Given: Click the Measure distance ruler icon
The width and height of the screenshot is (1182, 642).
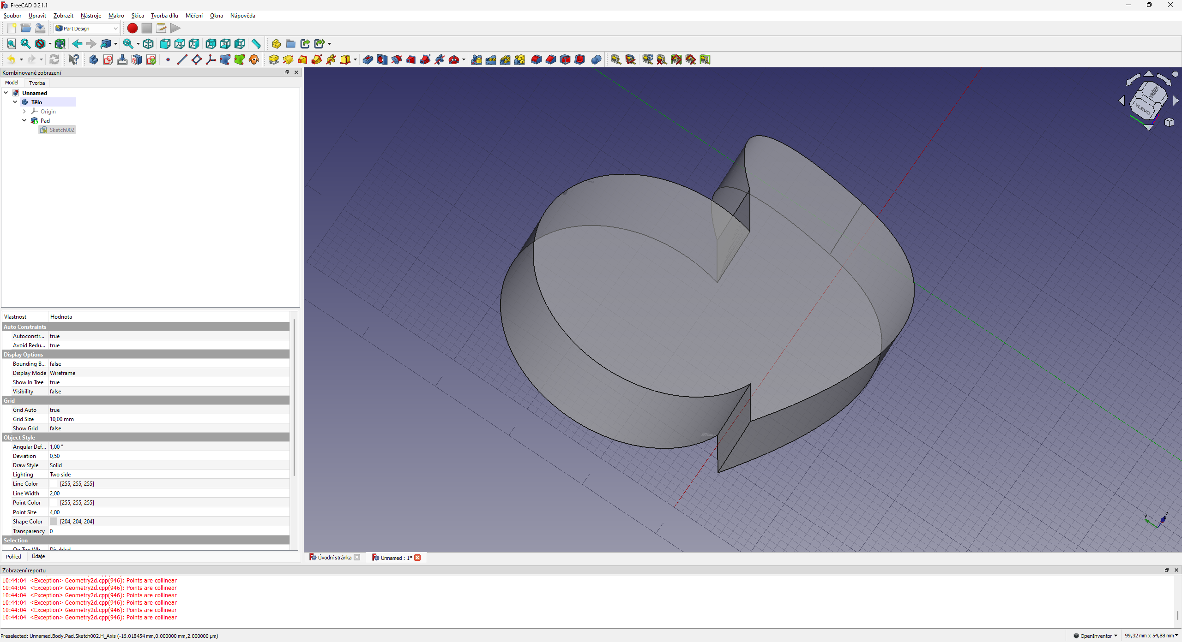Looking at the screenshot, I should coord(256,44).
